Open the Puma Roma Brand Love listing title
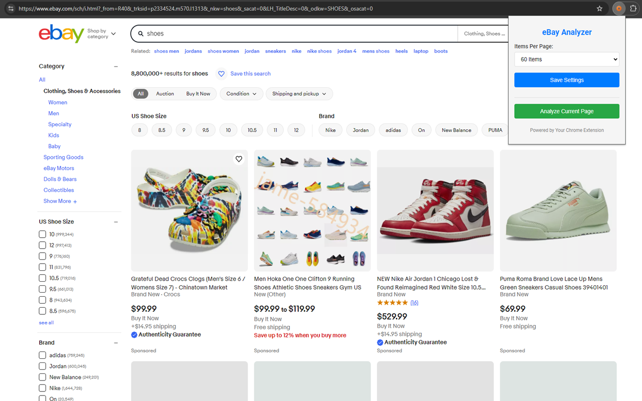 (554, 283)
